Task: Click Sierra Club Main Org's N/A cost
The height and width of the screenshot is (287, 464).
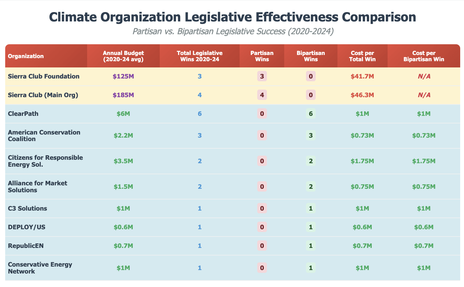Action: pos(424,95)
